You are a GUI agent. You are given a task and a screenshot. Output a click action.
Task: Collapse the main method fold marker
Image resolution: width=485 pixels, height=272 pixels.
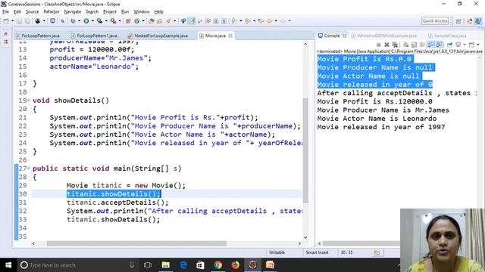coord(29,168)
